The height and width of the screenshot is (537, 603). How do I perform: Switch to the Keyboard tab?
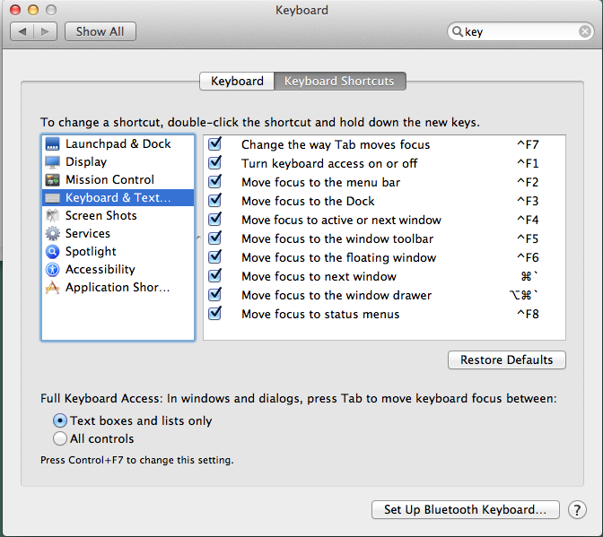click(x=237, y=82)
